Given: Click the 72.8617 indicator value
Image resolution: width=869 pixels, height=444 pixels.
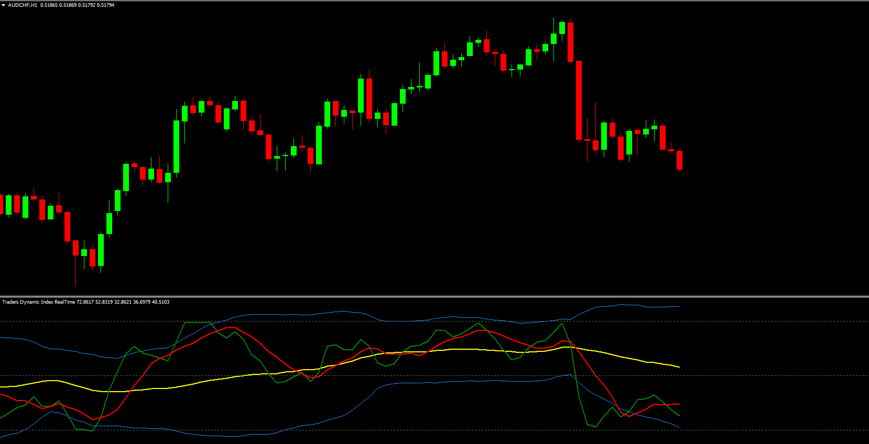Looking at the screenshot, I should click(x=85, y=302).
